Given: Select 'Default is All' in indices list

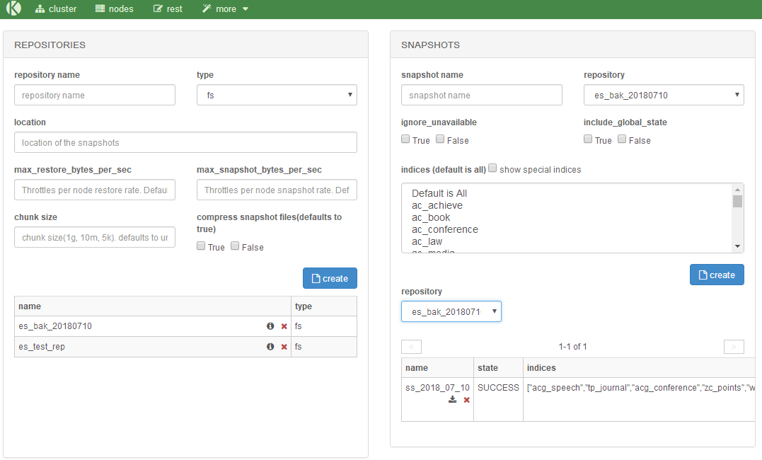Looking at the screenshot, I should tap(567, 193).
